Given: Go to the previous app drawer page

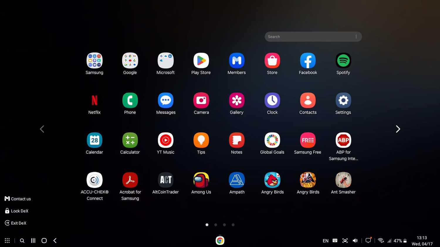Looking at the screenshot, I should pos(42,129).
